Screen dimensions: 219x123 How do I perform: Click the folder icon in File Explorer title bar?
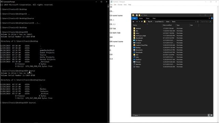coord(133,15)
